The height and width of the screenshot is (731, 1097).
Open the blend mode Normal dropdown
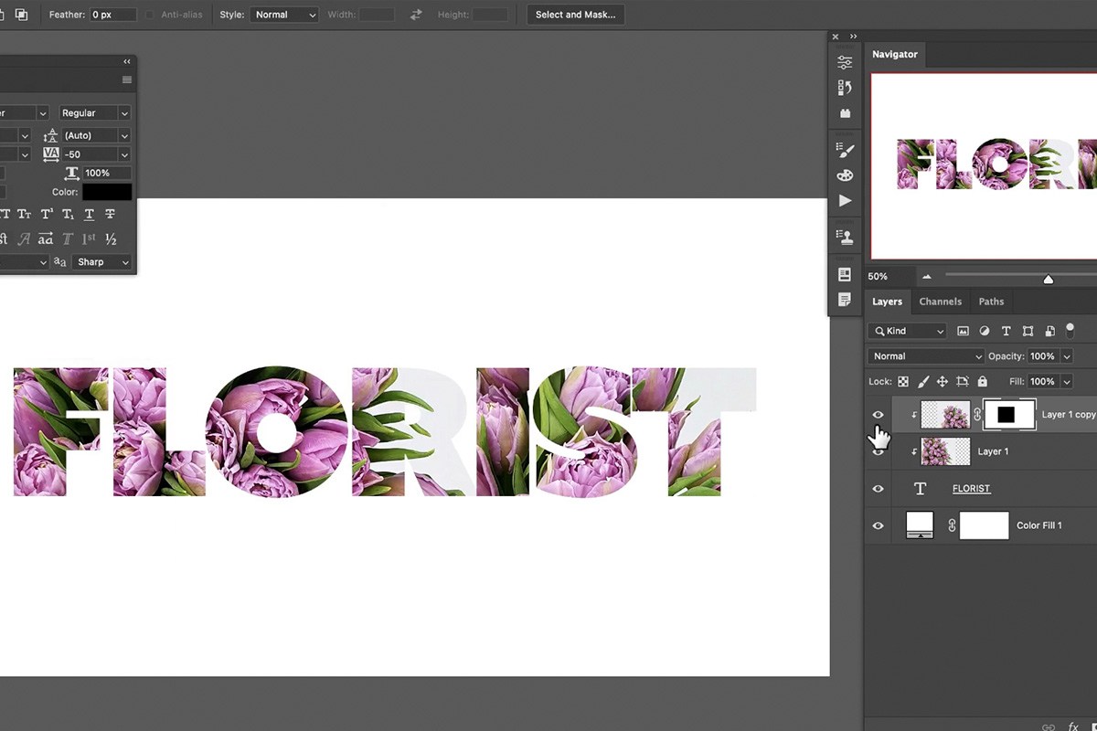pos(926,356)
